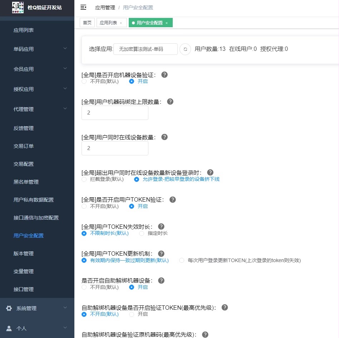Close the 用户安全配置 tab
The width and height of the screenshot is (339, 338).
[167, 23]
